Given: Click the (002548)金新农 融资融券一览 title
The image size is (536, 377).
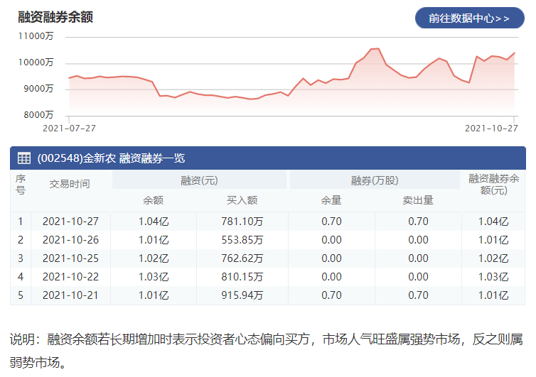Looking at the screenshot, I should point(111,158).
